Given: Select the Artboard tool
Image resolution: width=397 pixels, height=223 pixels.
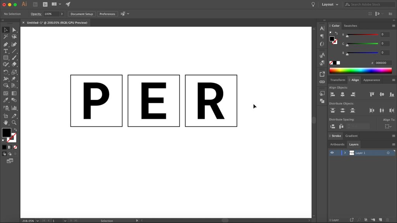Looking at the screenshot, I should pos(5,116).
